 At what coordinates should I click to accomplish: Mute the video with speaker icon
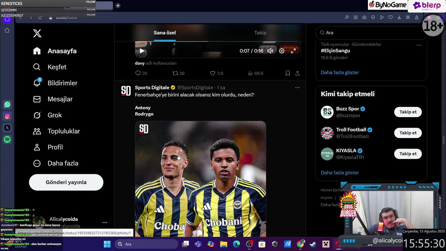pyautogui.click(x=270, y=51)
